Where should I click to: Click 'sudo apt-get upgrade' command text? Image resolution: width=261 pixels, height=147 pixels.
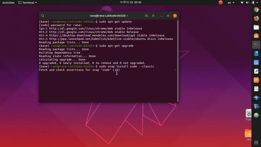pos(116,46)
